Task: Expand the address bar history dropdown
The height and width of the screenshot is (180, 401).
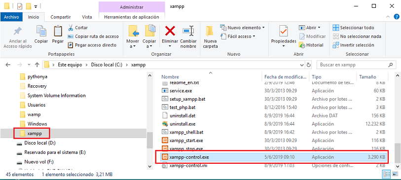Action: click(x=302, y=65)
